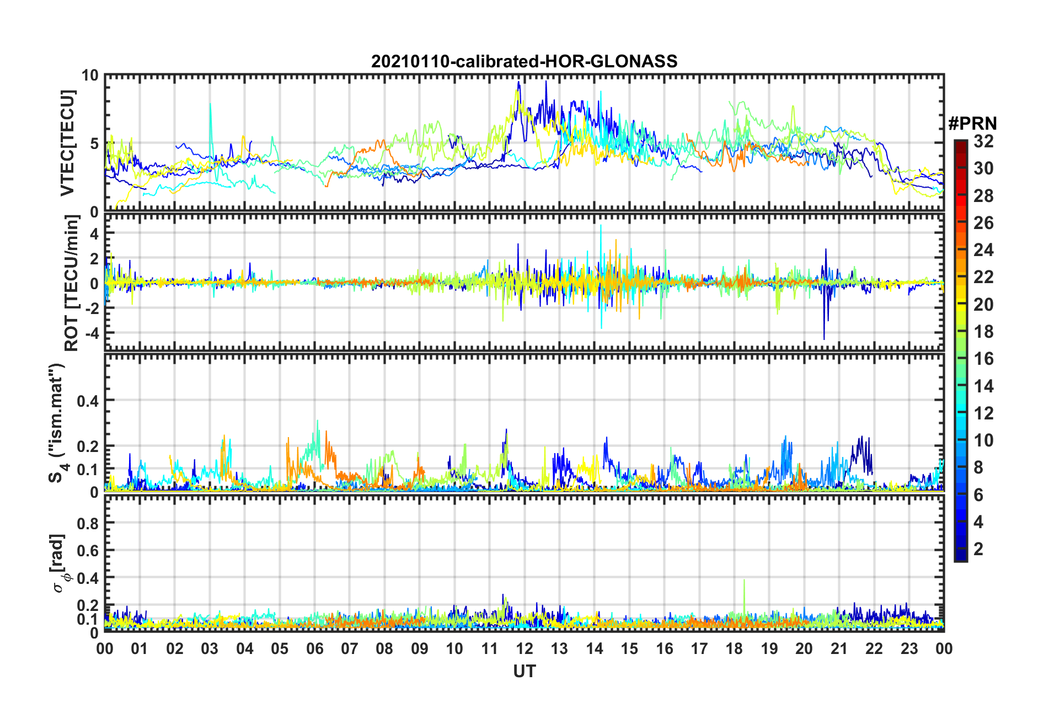Click colorbar tick label 2
This screenshot has width=1049, height=702.
tap(978, 549)
